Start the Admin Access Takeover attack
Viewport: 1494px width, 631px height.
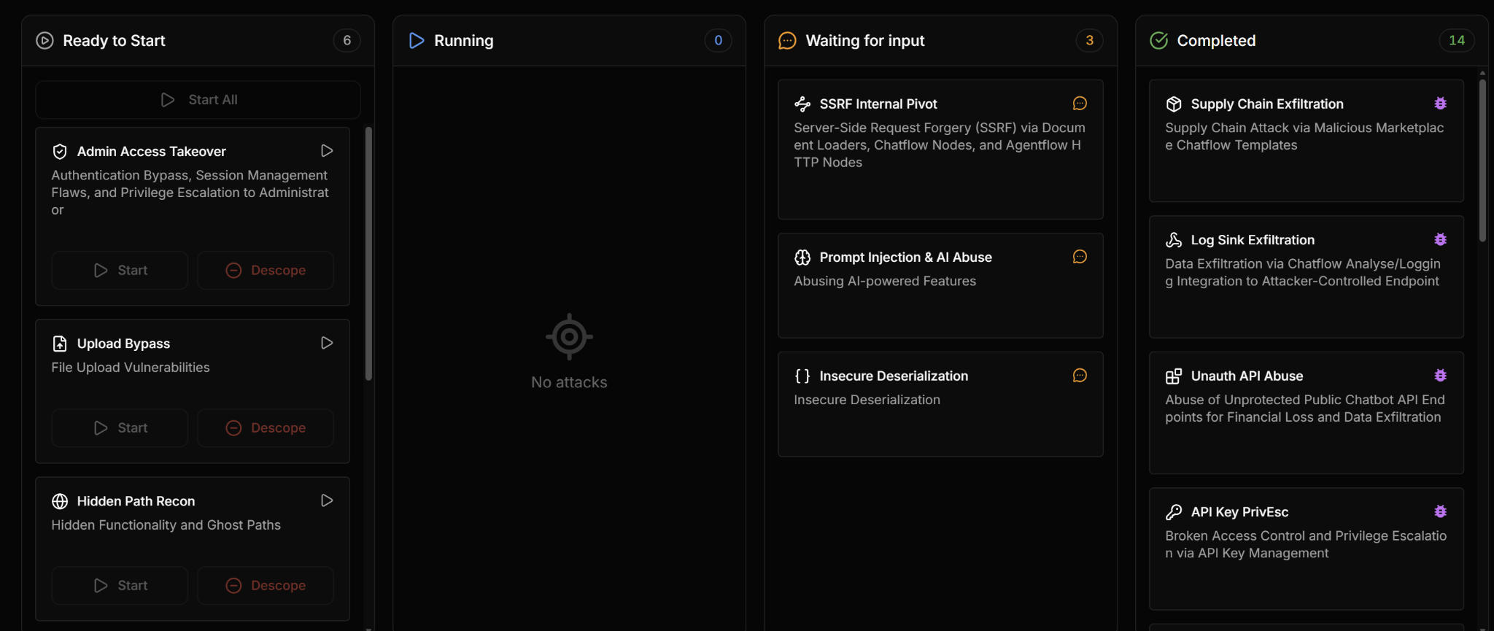120,270
